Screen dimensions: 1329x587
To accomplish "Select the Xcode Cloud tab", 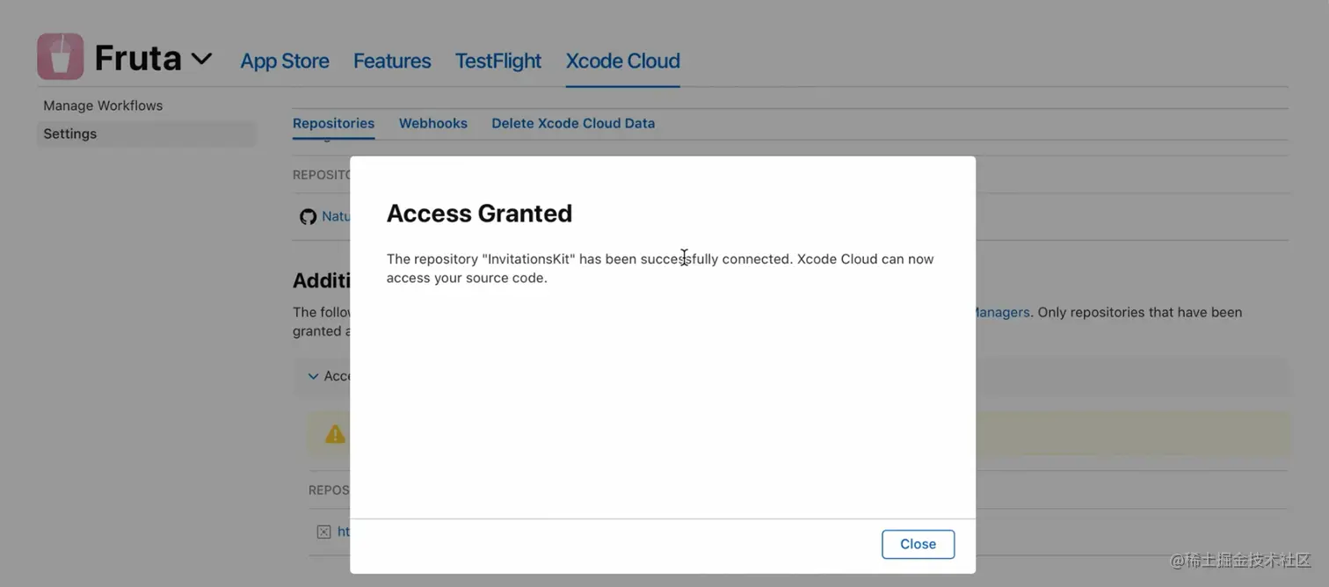I will (623, 61).
